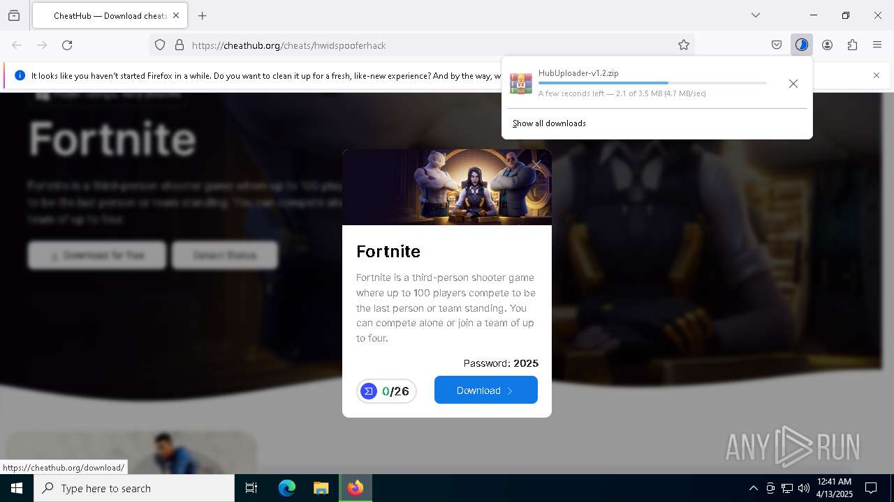Open a new tab with plus button

(x=203, y=15)
